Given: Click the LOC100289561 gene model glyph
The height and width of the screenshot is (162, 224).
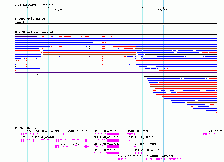Looking at the screenshot, I should pos(31,134).
